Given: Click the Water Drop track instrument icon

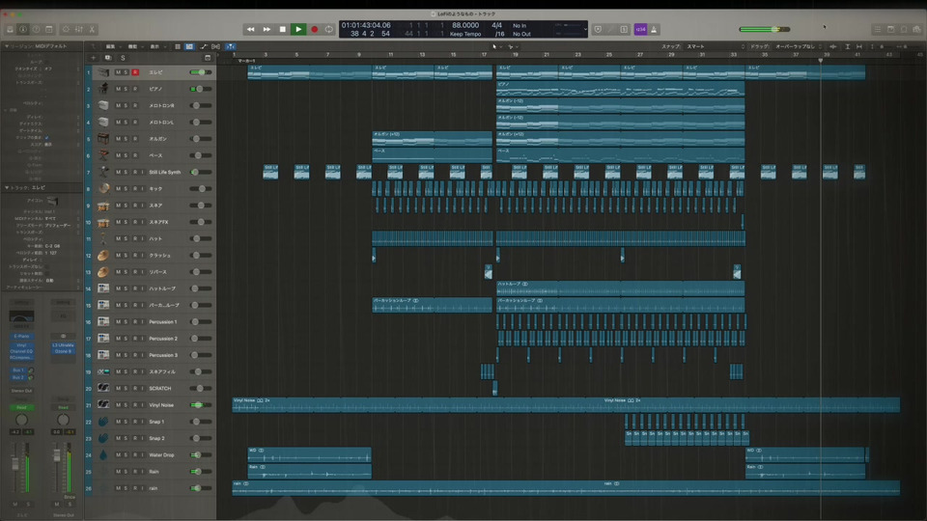Looking at the screenshot, I should tap(102, 454).
